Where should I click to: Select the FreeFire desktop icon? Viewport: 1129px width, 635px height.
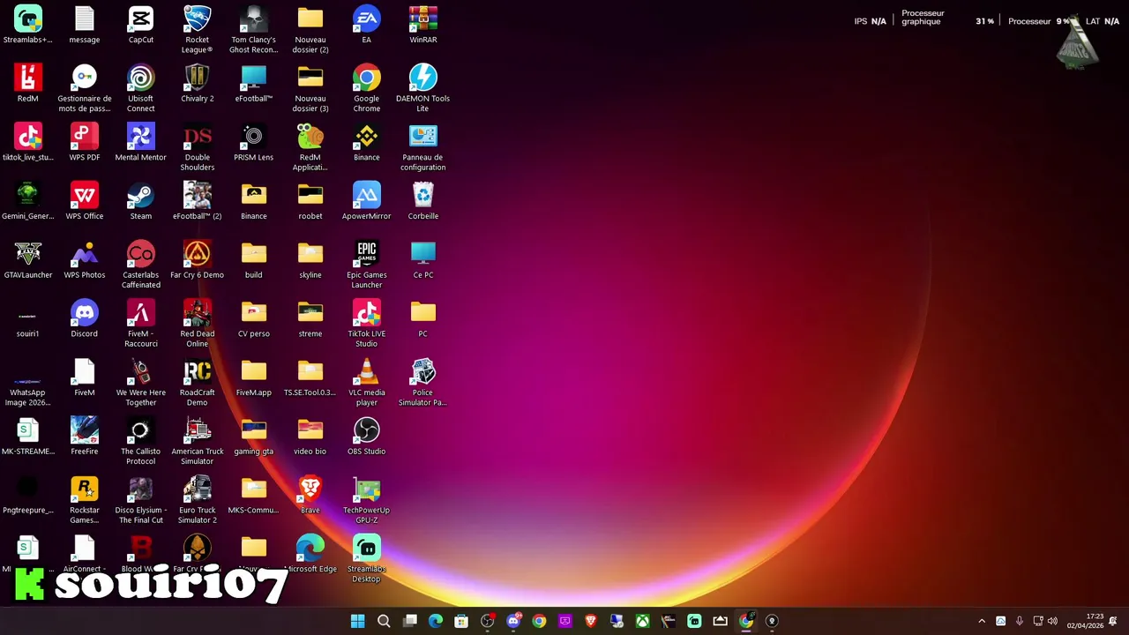pos(84,436)
